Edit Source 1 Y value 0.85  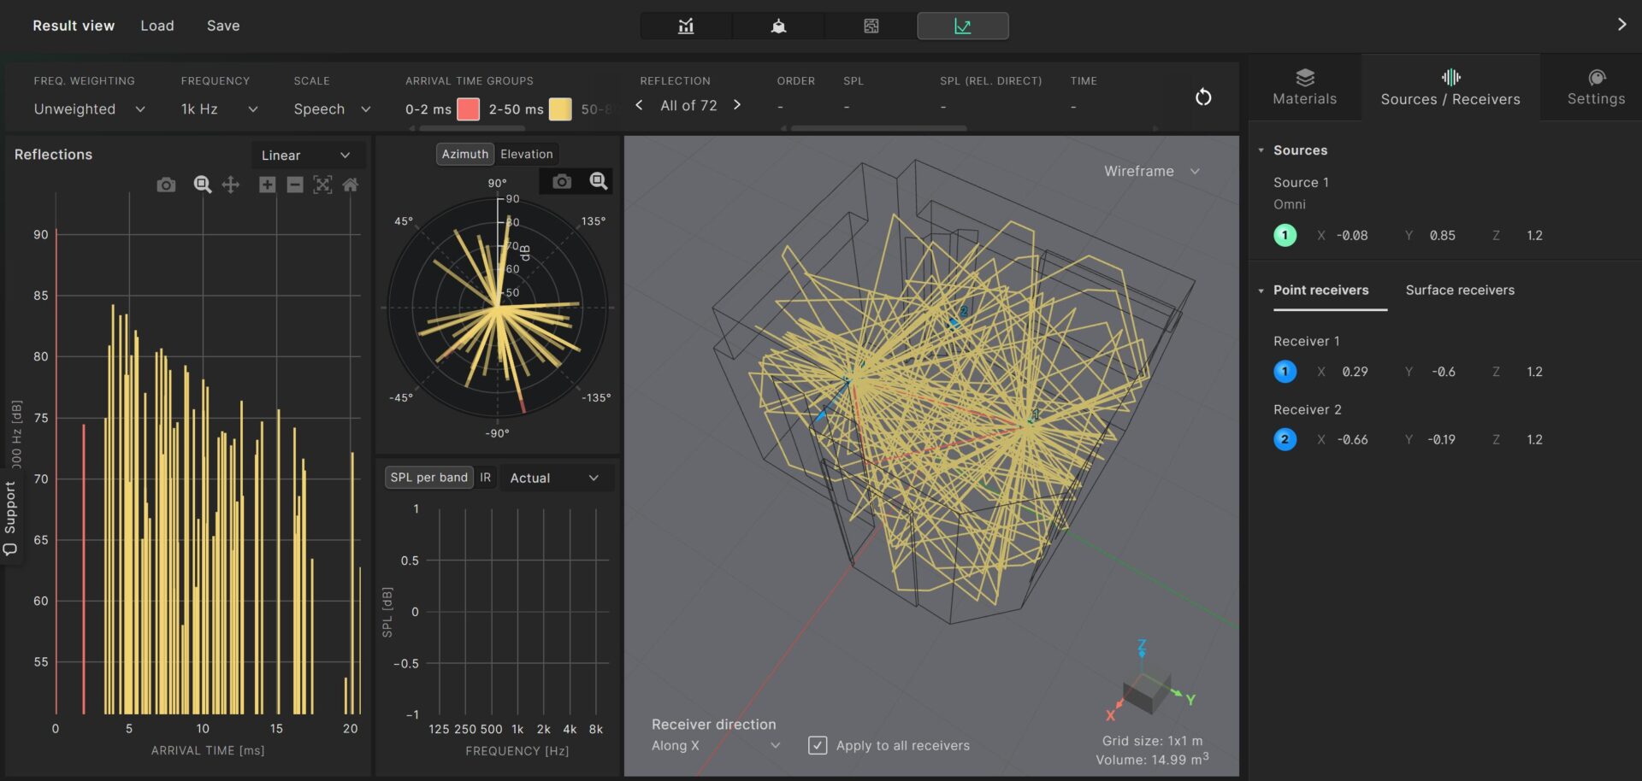click(1442, 236)
